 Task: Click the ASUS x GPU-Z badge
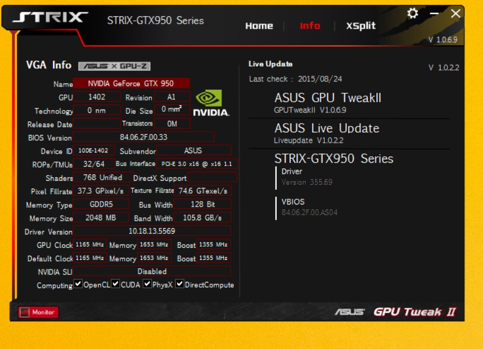point(114,66)
